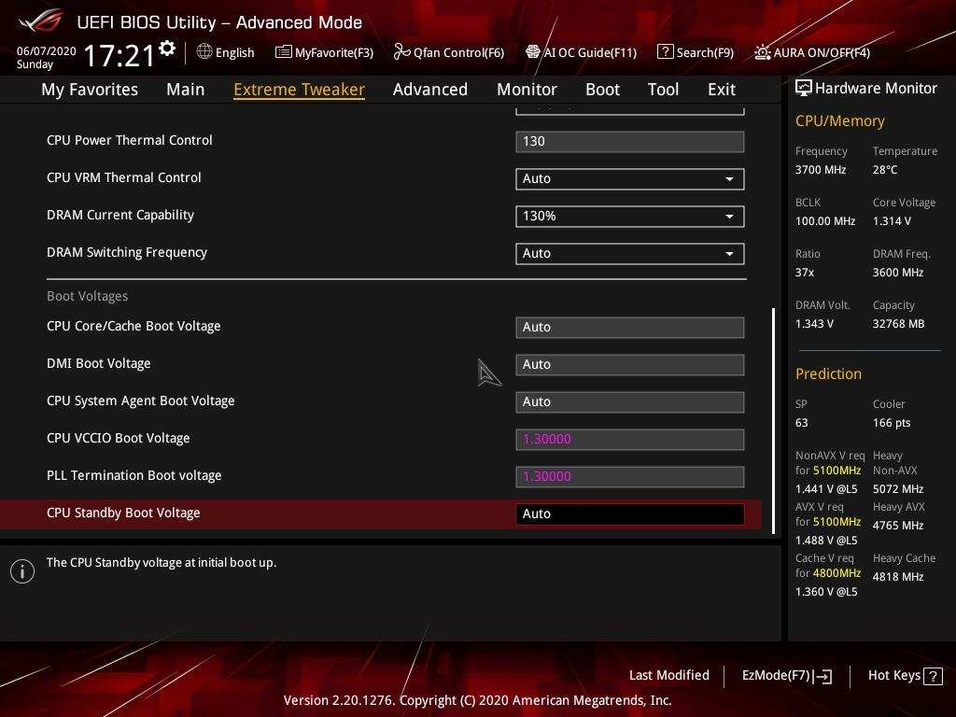Click the Prediction section heading
The width and height of the screenshot is (956, 717).
point(829,373)
